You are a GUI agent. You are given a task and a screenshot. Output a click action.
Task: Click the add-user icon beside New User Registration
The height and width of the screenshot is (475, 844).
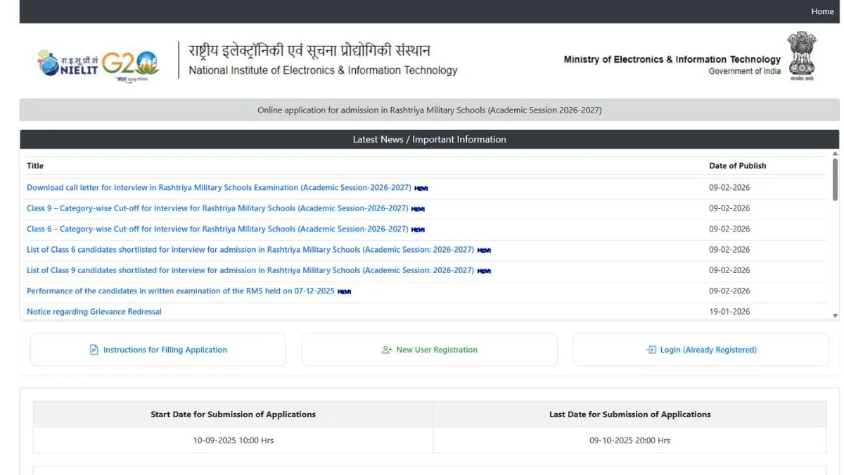386,350
